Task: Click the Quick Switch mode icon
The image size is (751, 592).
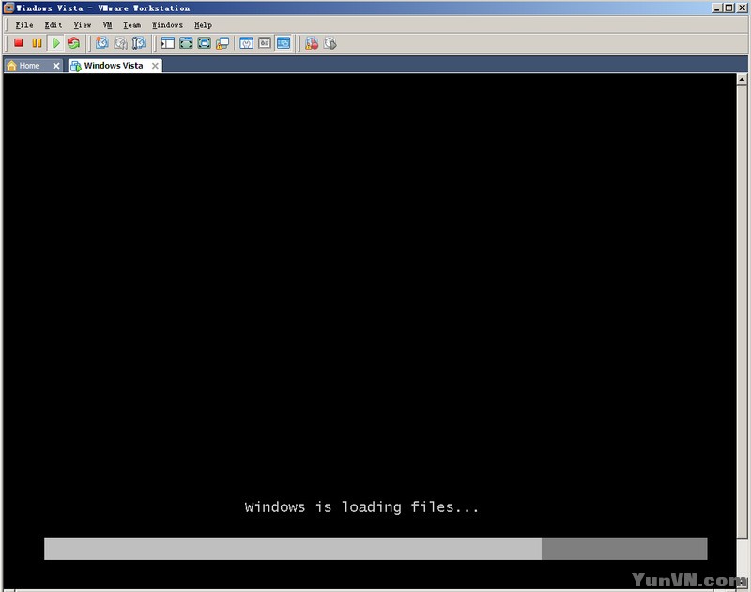Action: tap(204, 43)
